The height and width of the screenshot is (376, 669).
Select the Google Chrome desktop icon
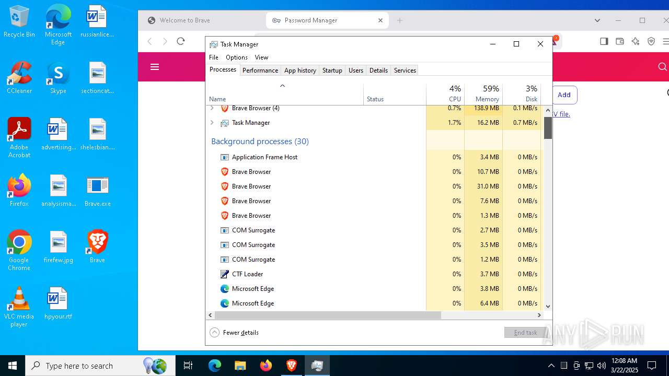[x=19, y=251]
